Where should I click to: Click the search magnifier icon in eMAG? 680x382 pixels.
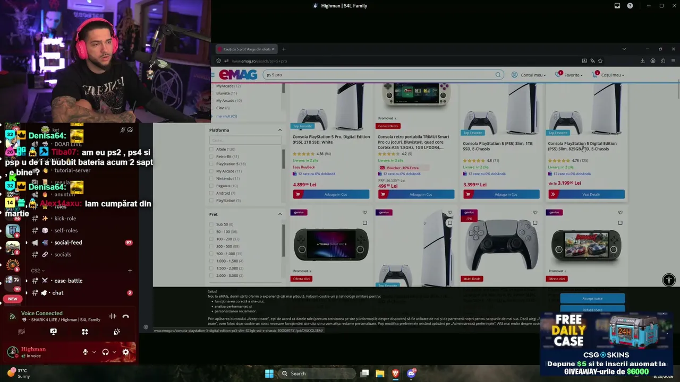(x=498, y=75)
